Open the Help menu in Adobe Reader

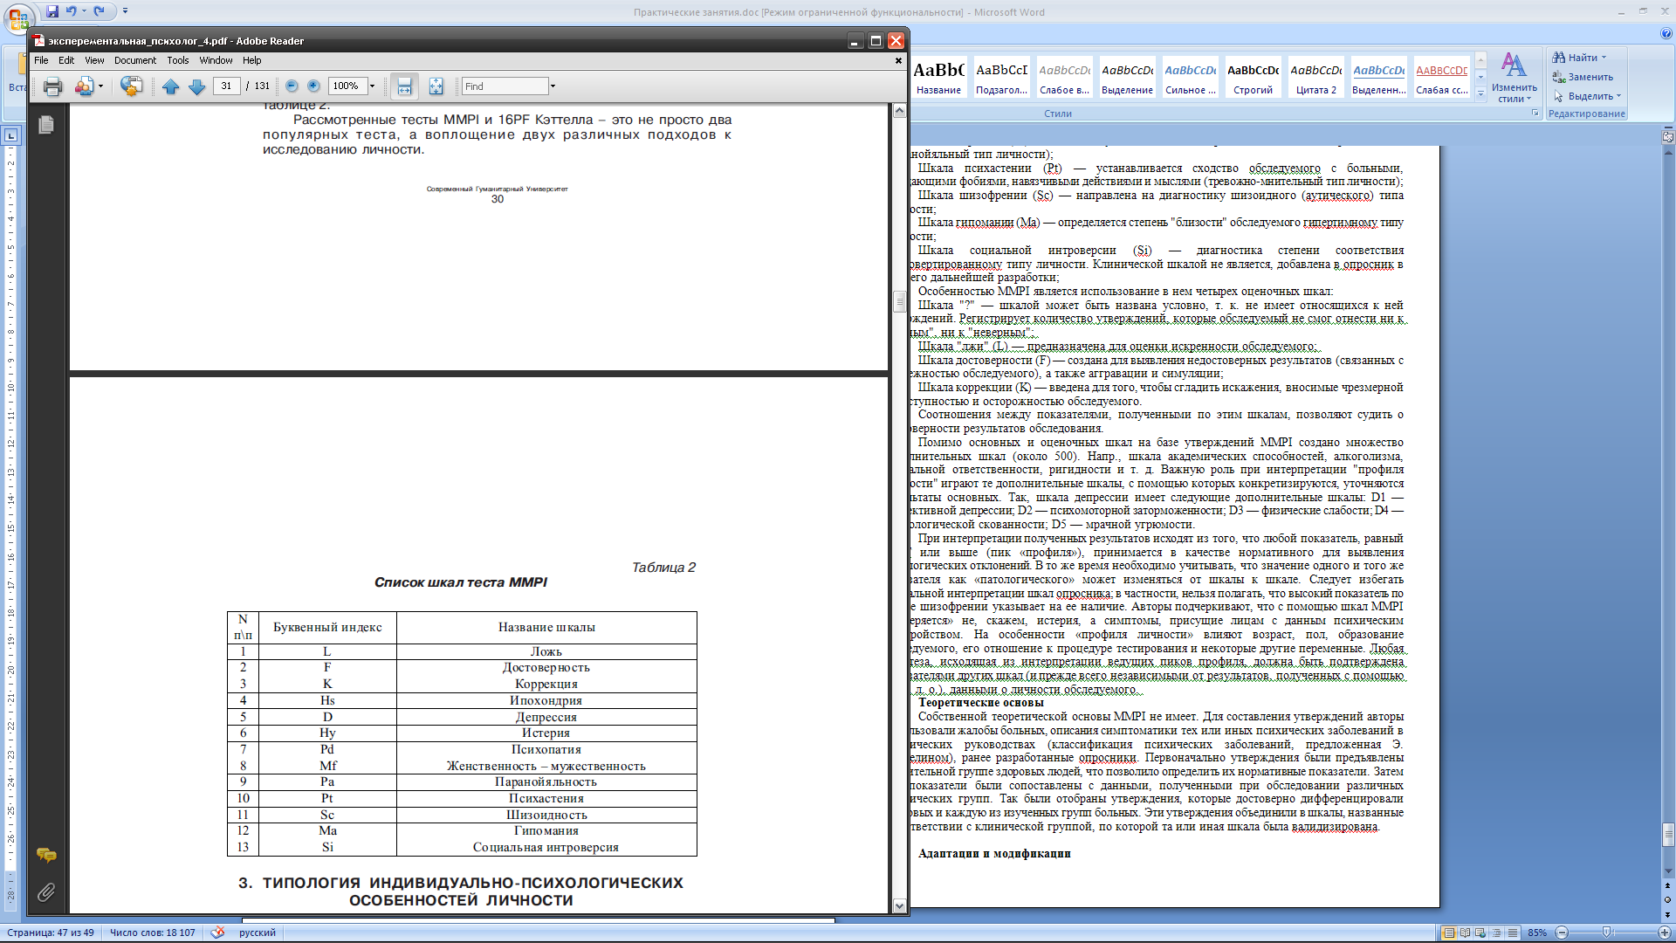tap(251, 60)
